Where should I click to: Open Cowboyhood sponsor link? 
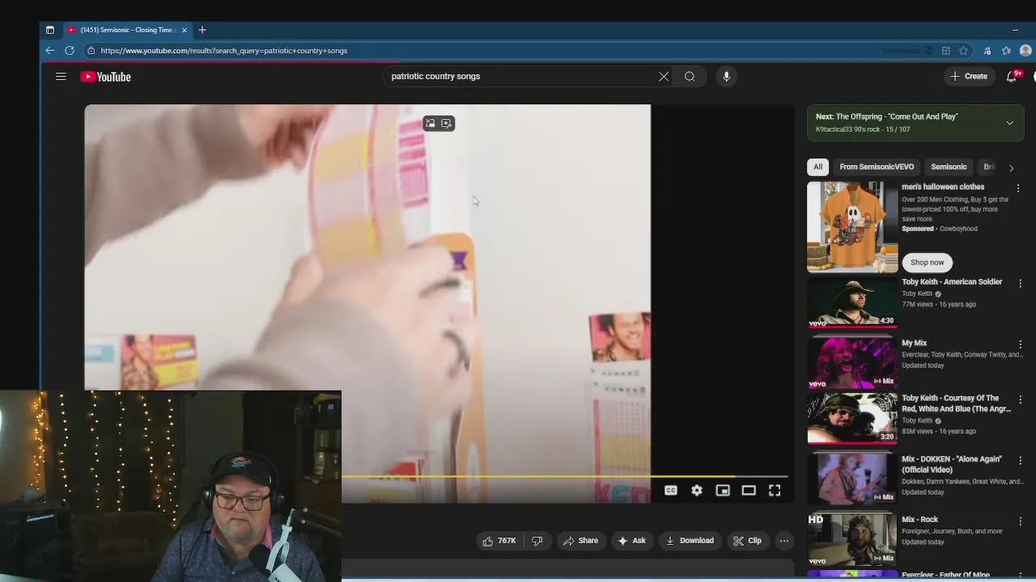point(958,229)
